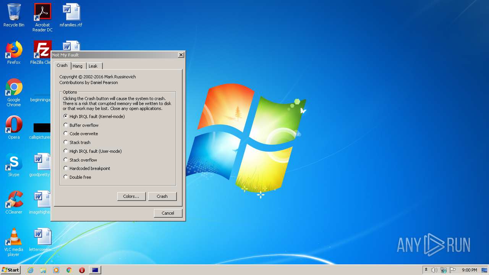
Task: Switch to the Hang tab
Action: [x=78, y=66]
